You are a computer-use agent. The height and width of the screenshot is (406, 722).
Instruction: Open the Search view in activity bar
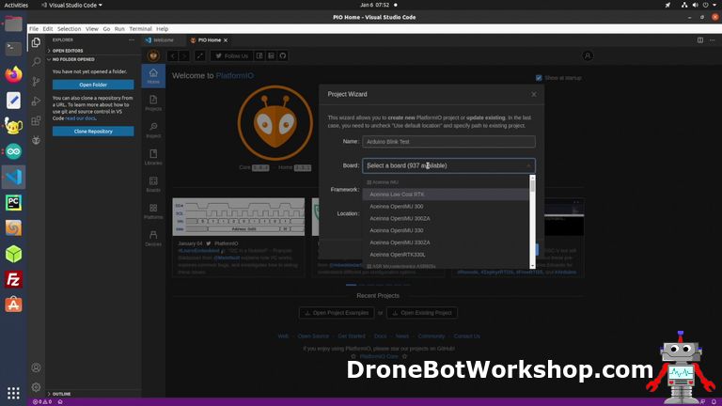tap(36, 62)
